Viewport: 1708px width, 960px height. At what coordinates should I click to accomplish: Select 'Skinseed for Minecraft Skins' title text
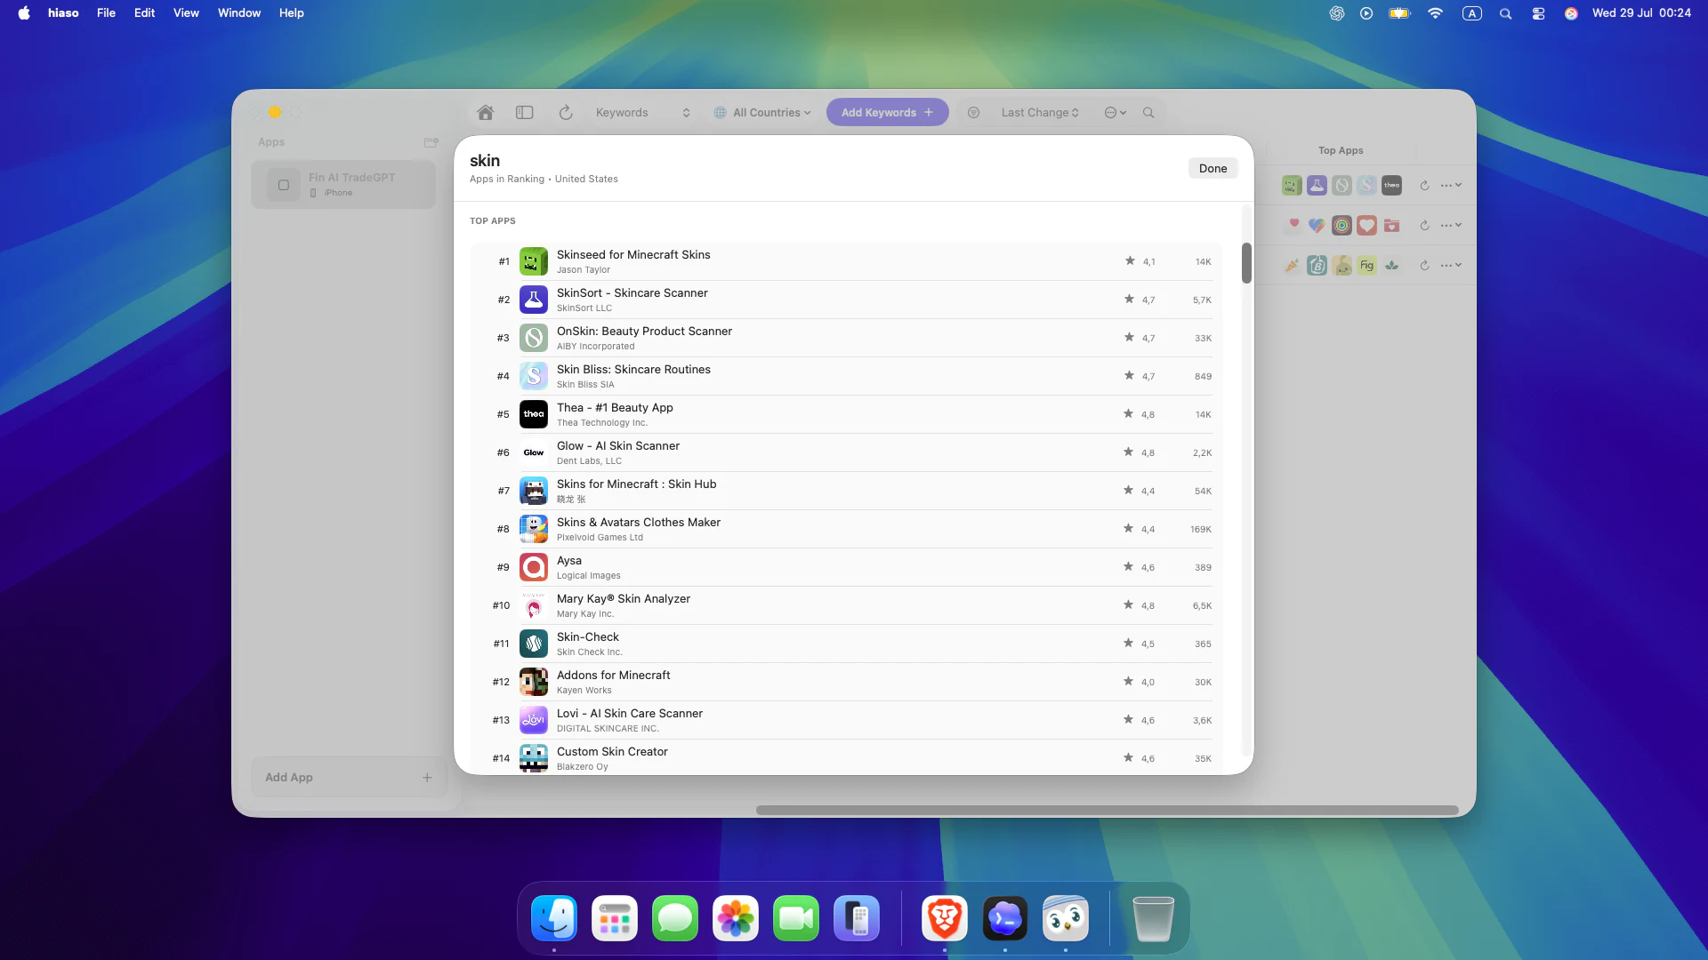tap(633, 255)
